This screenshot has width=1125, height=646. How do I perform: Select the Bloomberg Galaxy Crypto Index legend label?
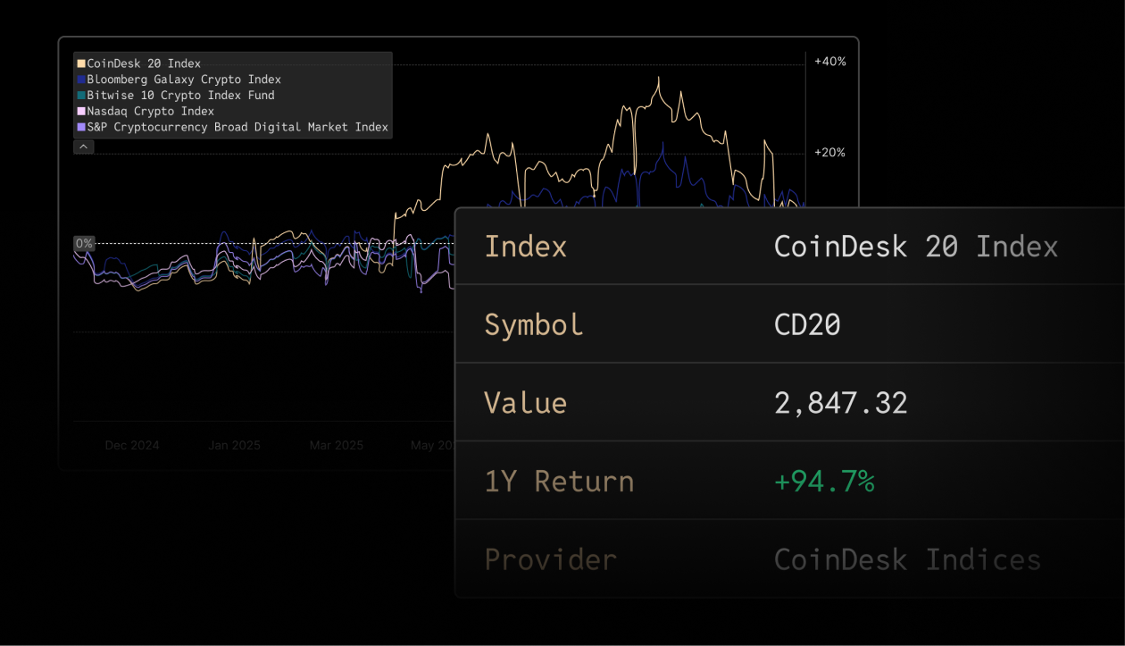pos(184,80)
